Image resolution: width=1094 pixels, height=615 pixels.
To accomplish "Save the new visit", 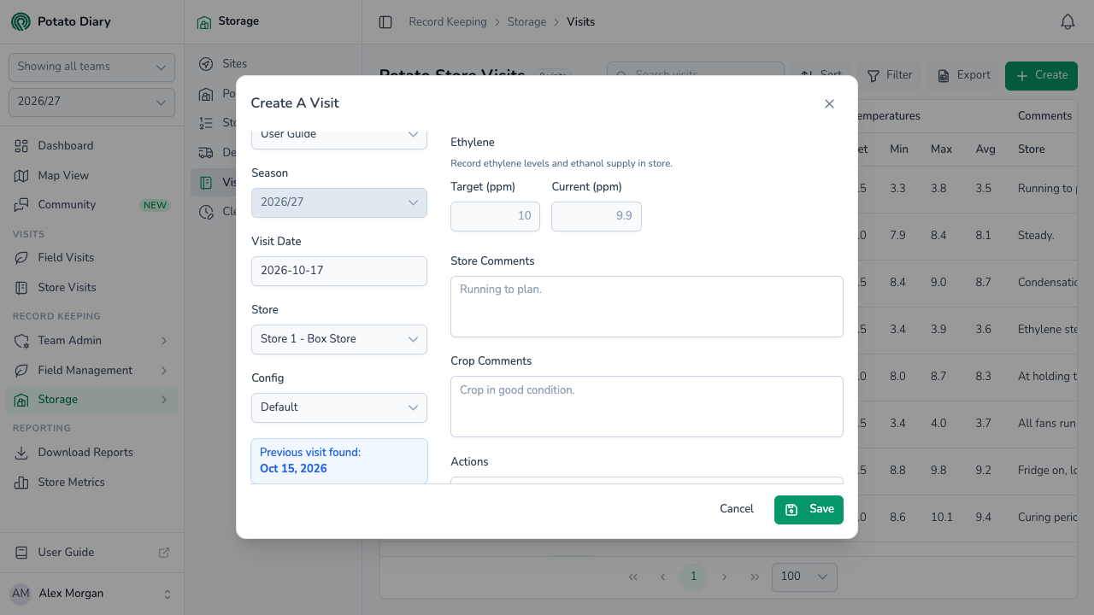I will click(x=809, y=509).
